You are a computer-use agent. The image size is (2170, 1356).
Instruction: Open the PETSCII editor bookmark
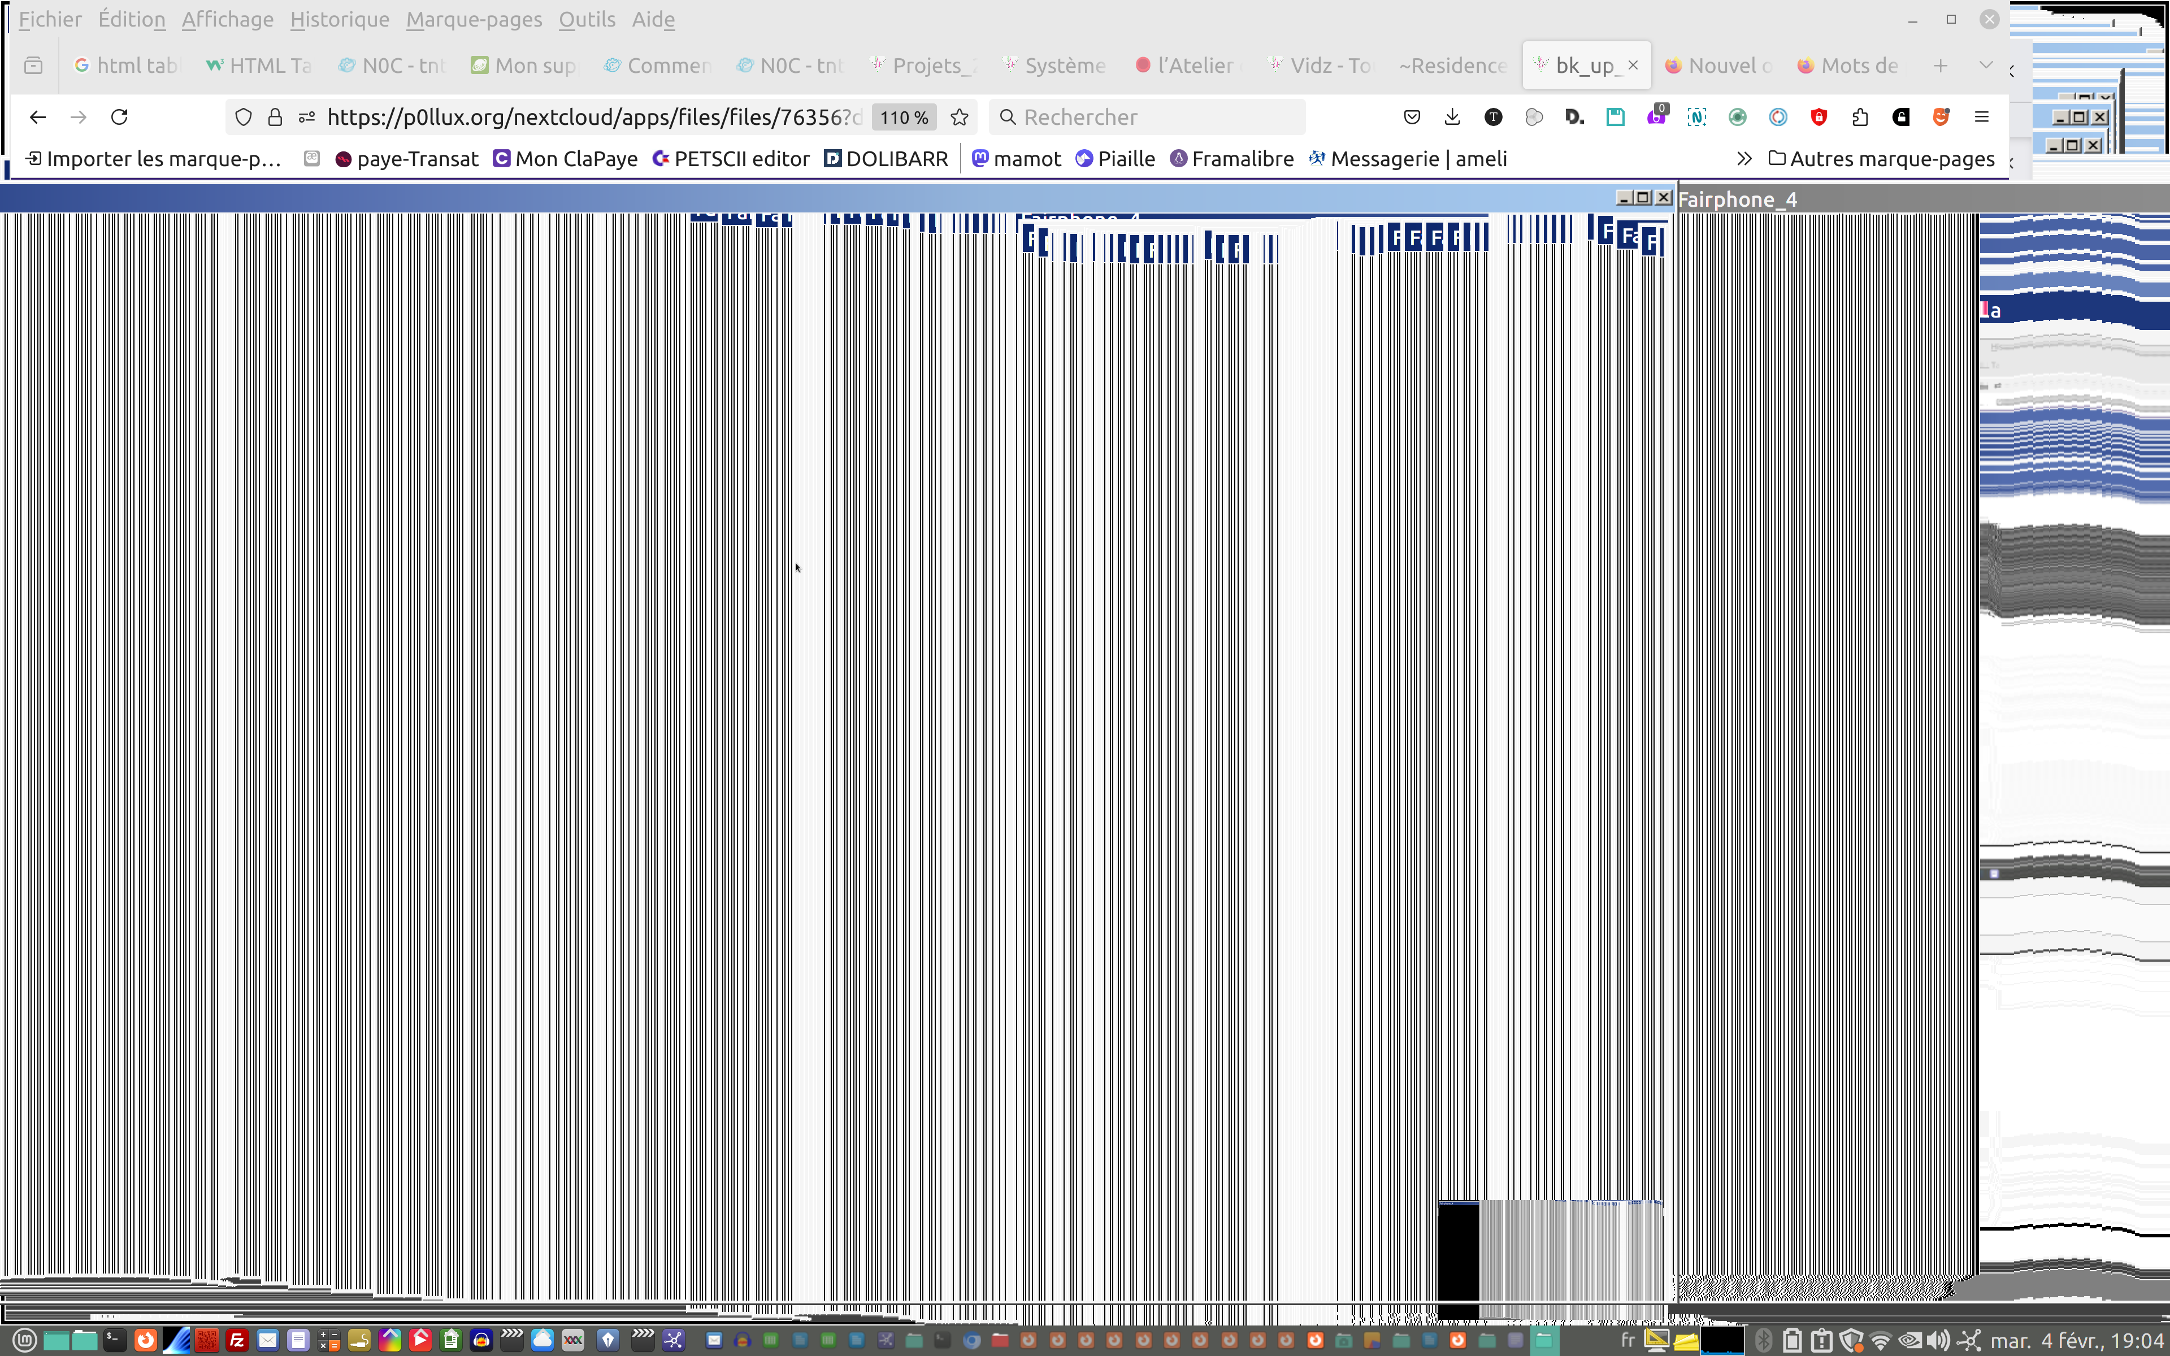point(731,159)
